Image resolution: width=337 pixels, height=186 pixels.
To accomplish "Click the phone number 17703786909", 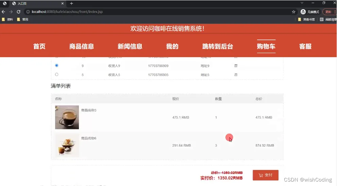I will pyautogui.click(x=158, y=66).
